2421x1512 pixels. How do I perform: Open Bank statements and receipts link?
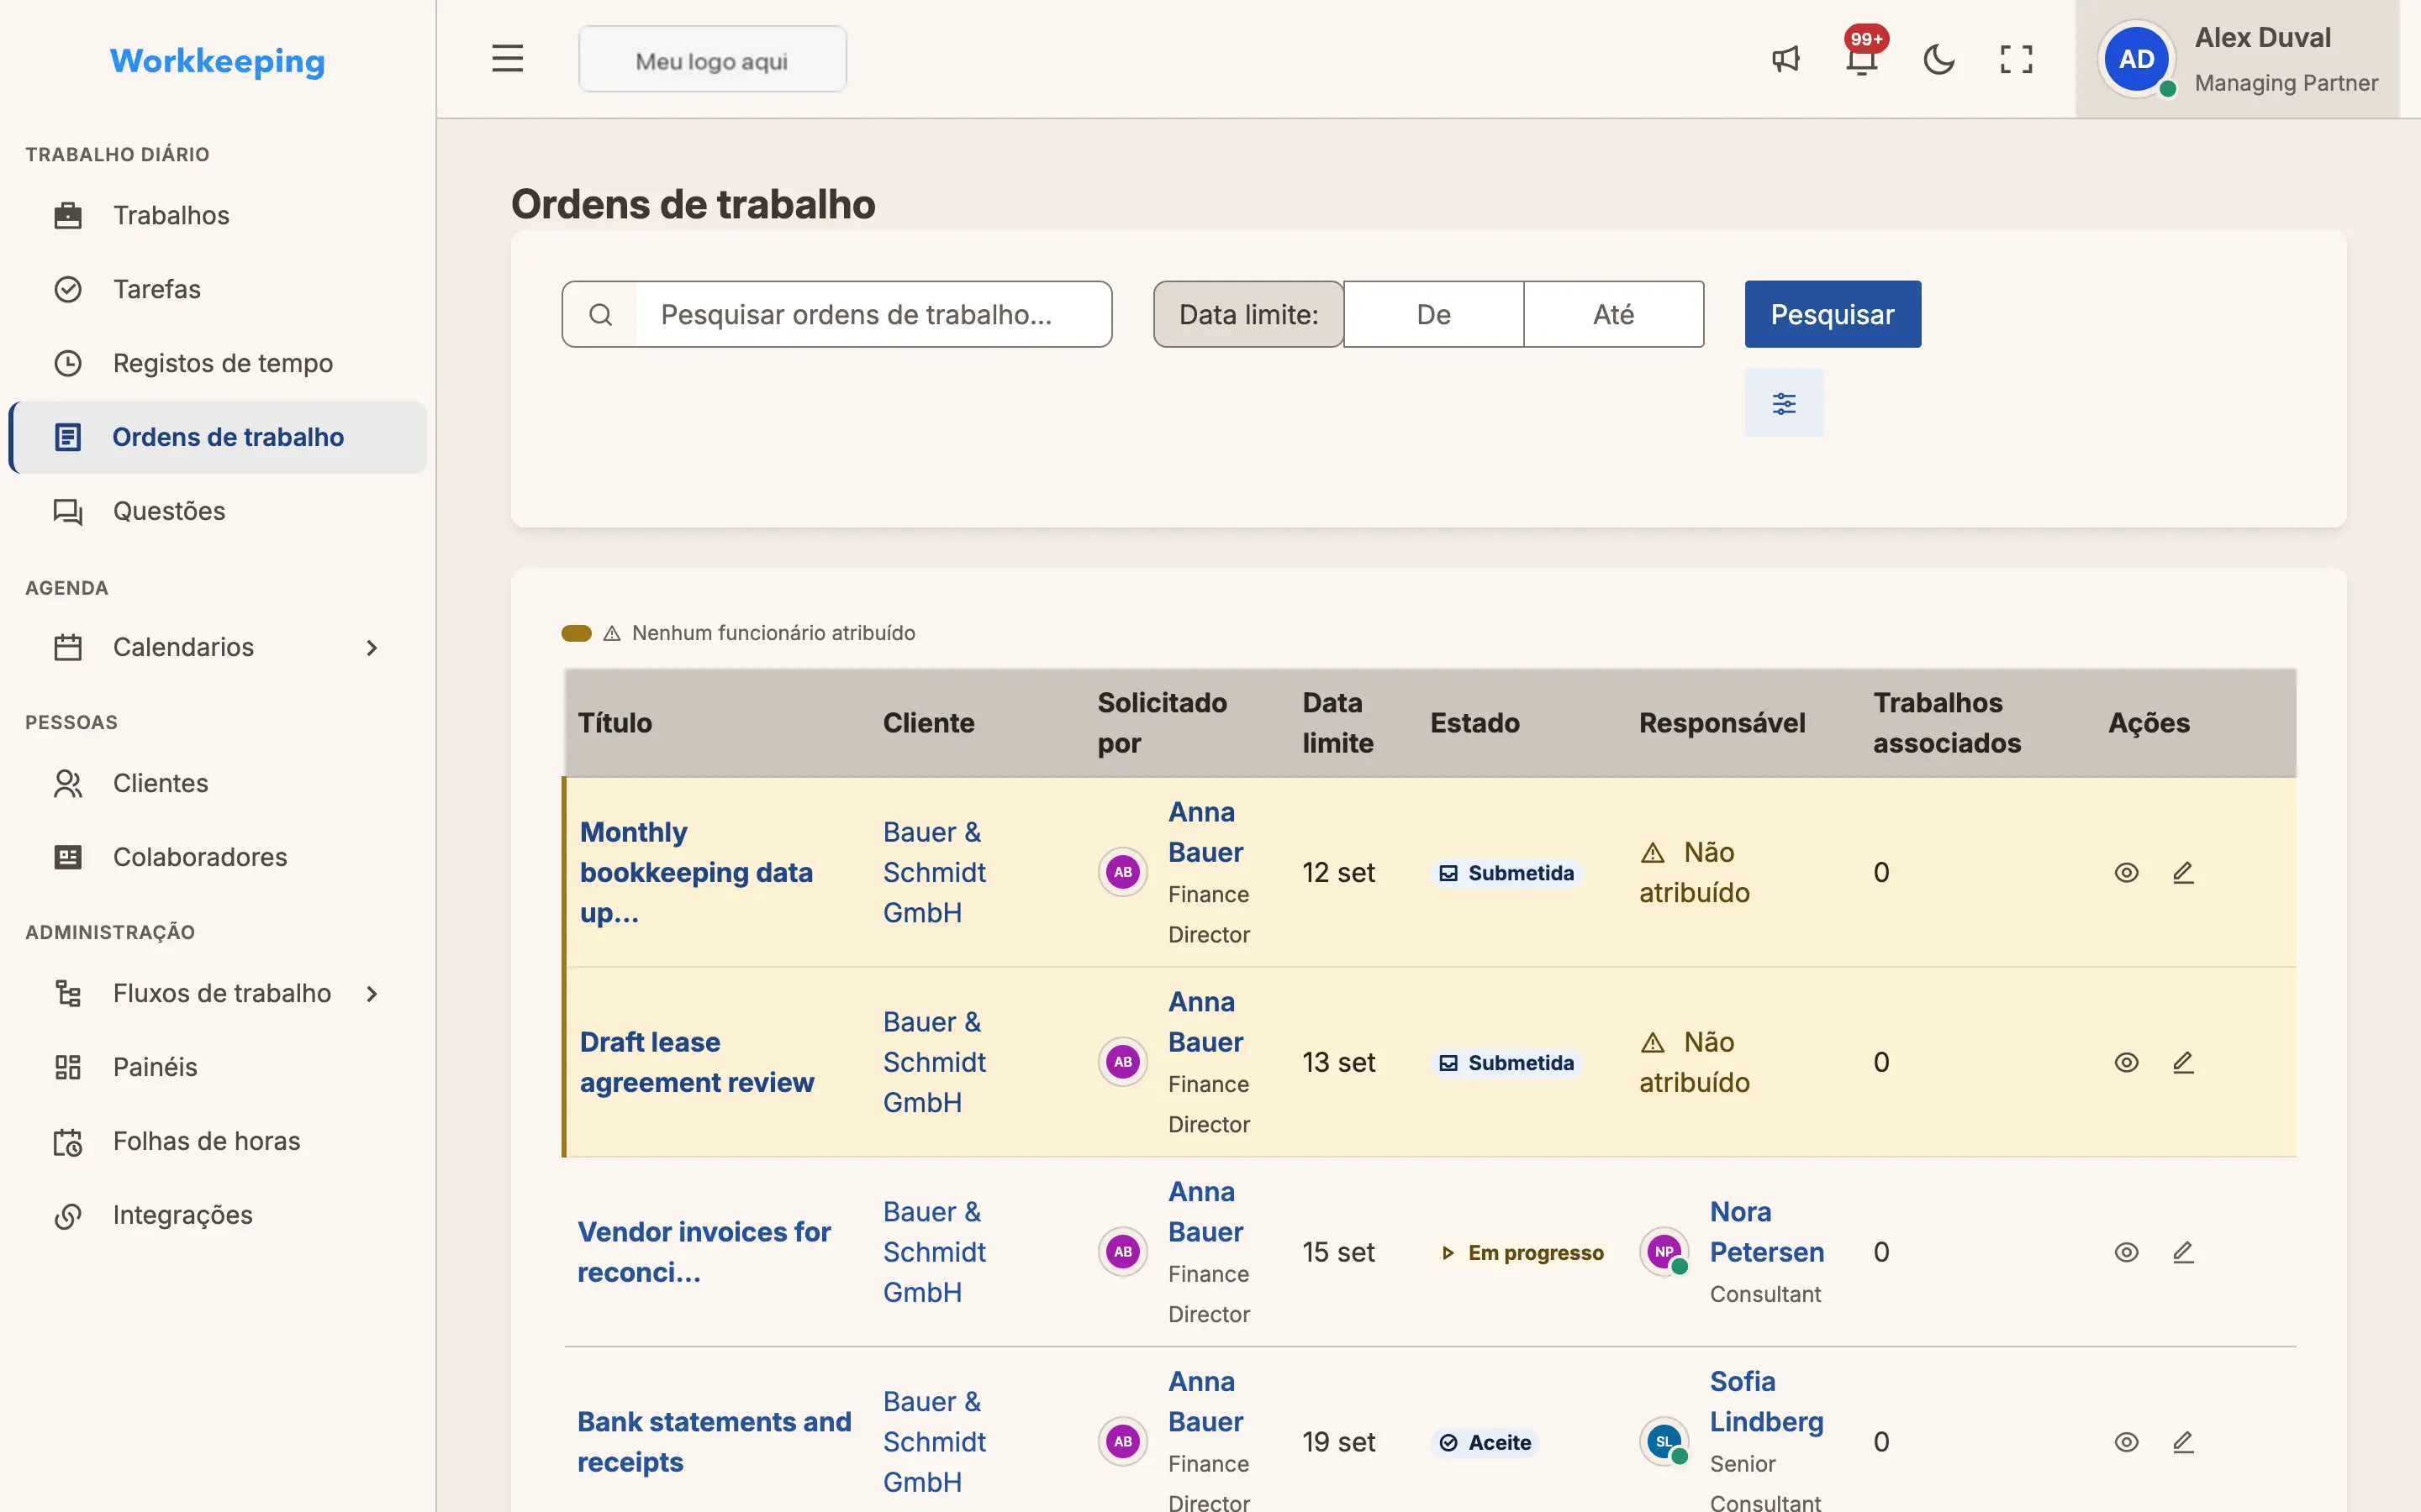tap(715, 1443)
